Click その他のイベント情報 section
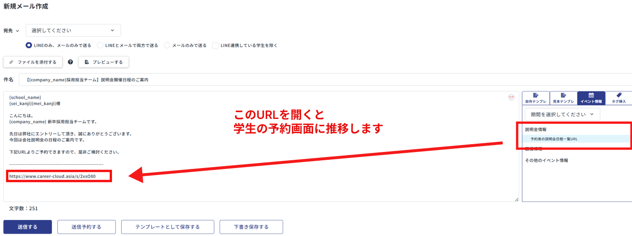The width and height of the screenshot is (632, 236). tap(547, 160)
